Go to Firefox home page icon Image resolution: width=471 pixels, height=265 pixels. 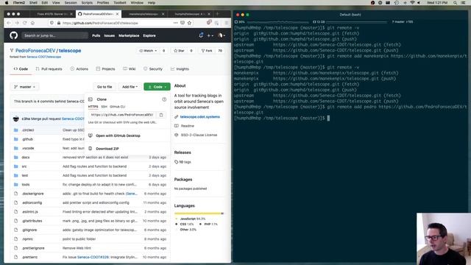(32, 23)
